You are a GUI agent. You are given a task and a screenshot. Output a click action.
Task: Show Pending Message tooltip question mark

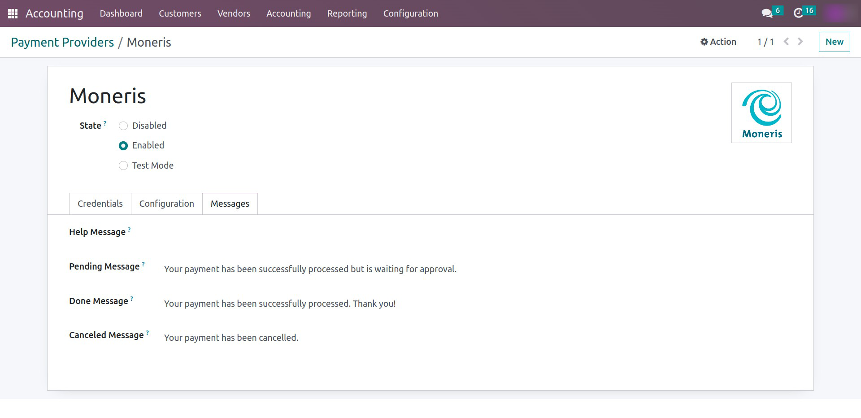pyautogui.click(x=143, y=264)
